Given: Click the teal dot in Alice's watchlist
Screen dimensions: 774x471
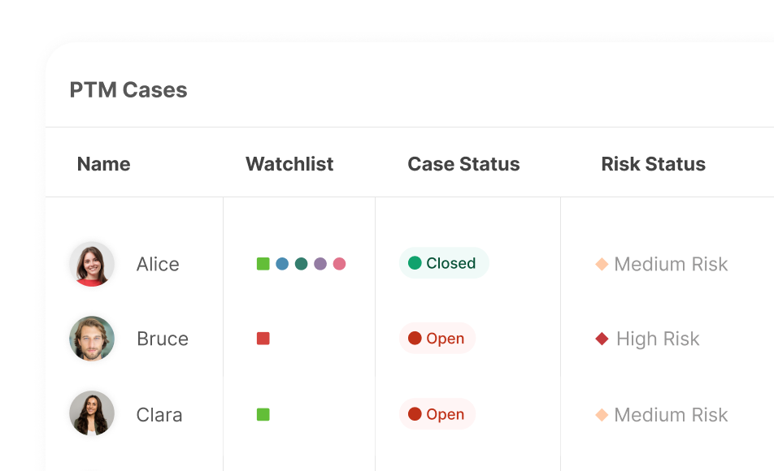Looking at the screenshot, I should (x=301, y=264).
